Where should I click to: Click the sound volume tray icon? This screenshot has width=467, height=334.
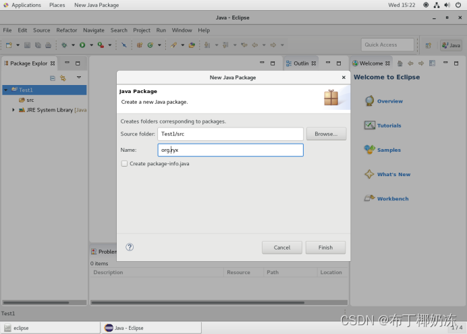(447, 5)
